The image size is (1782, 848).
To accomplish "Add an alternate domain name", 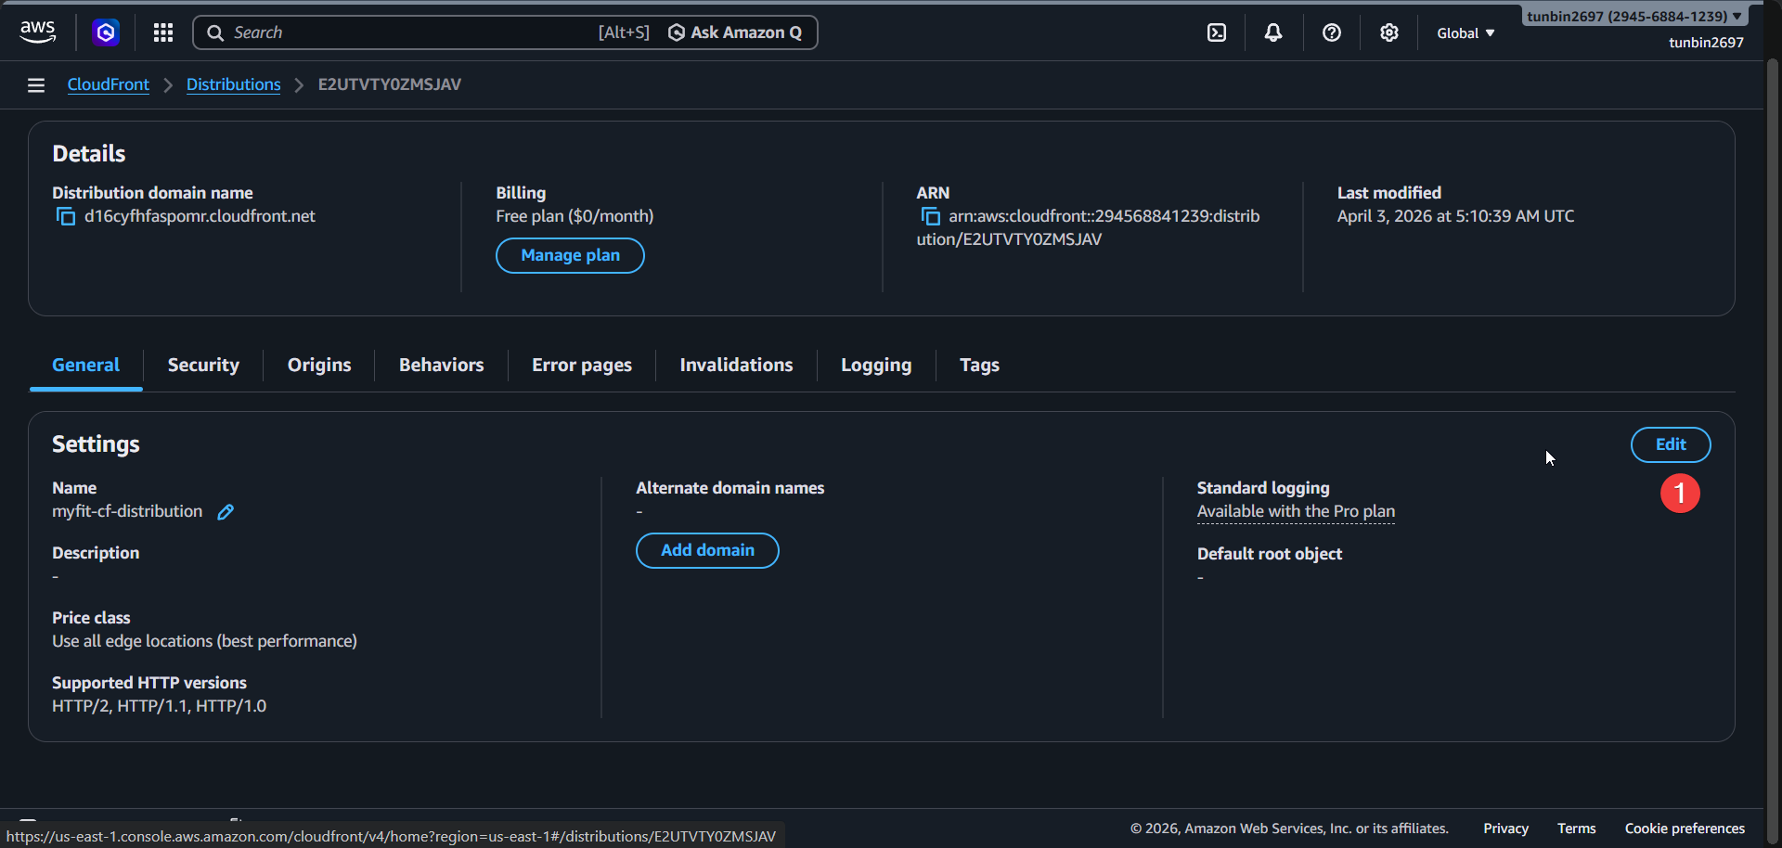I will click(x=706, y=550).
